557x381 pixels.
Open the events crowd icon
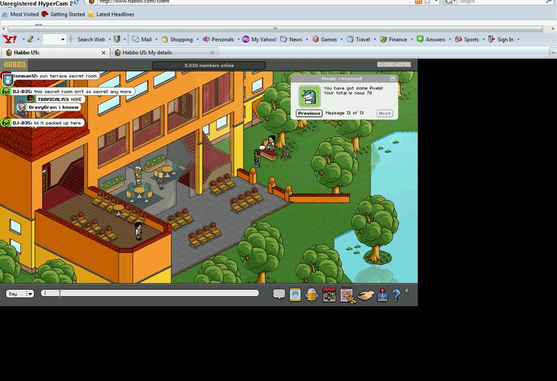[329, 295]
